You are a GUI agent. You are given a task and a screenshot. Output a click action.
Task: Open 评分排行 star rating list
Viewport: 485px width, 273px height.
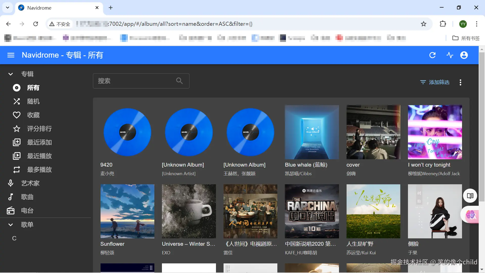[x=39, y=129]
